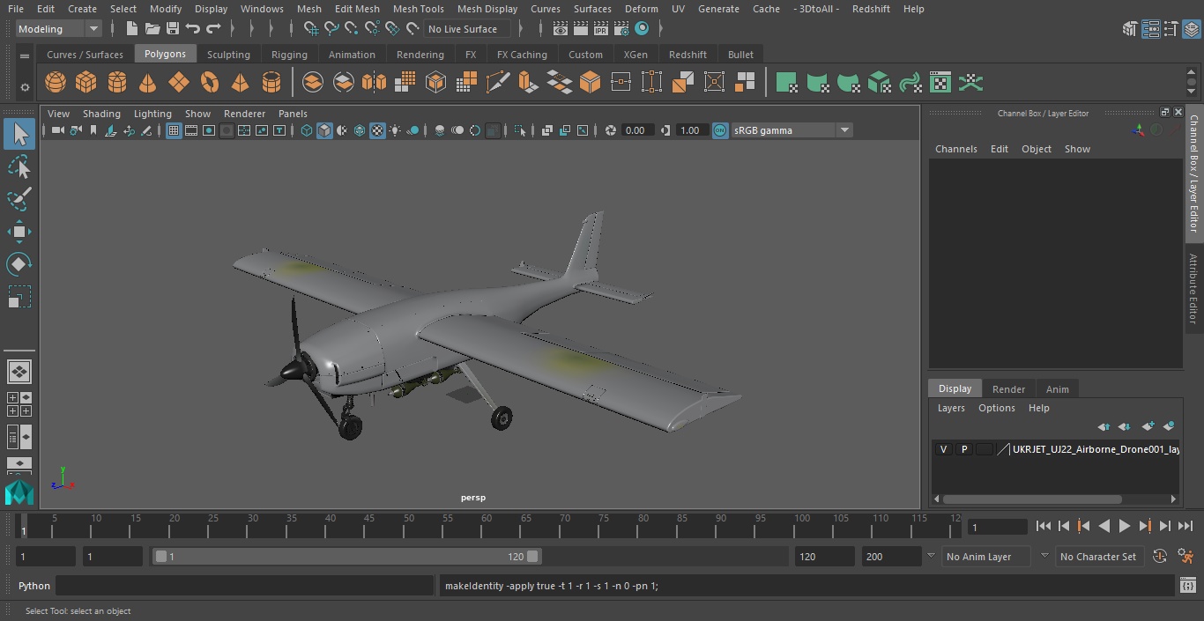Image resolution: width=1204 pixels, height=621 pixels.
Task: Open the viewport Shading menu
Action: click(101, 114)
